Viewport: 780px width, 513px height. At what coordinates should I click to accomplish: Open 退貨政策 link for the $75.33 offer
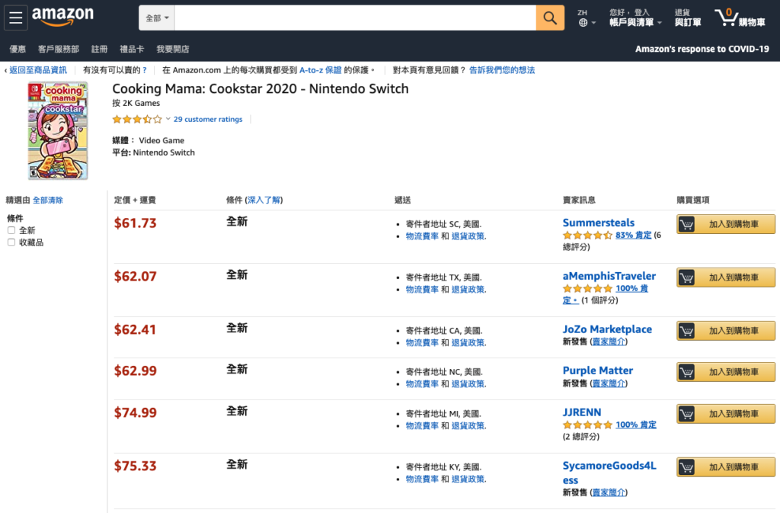point(468,479)
